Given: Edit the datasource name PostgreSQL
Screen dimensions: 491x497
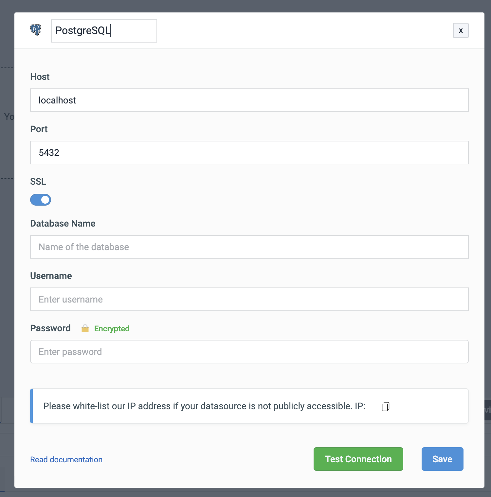Looking at the screenshot, I should pyautogui.click(x=104, y=30).
